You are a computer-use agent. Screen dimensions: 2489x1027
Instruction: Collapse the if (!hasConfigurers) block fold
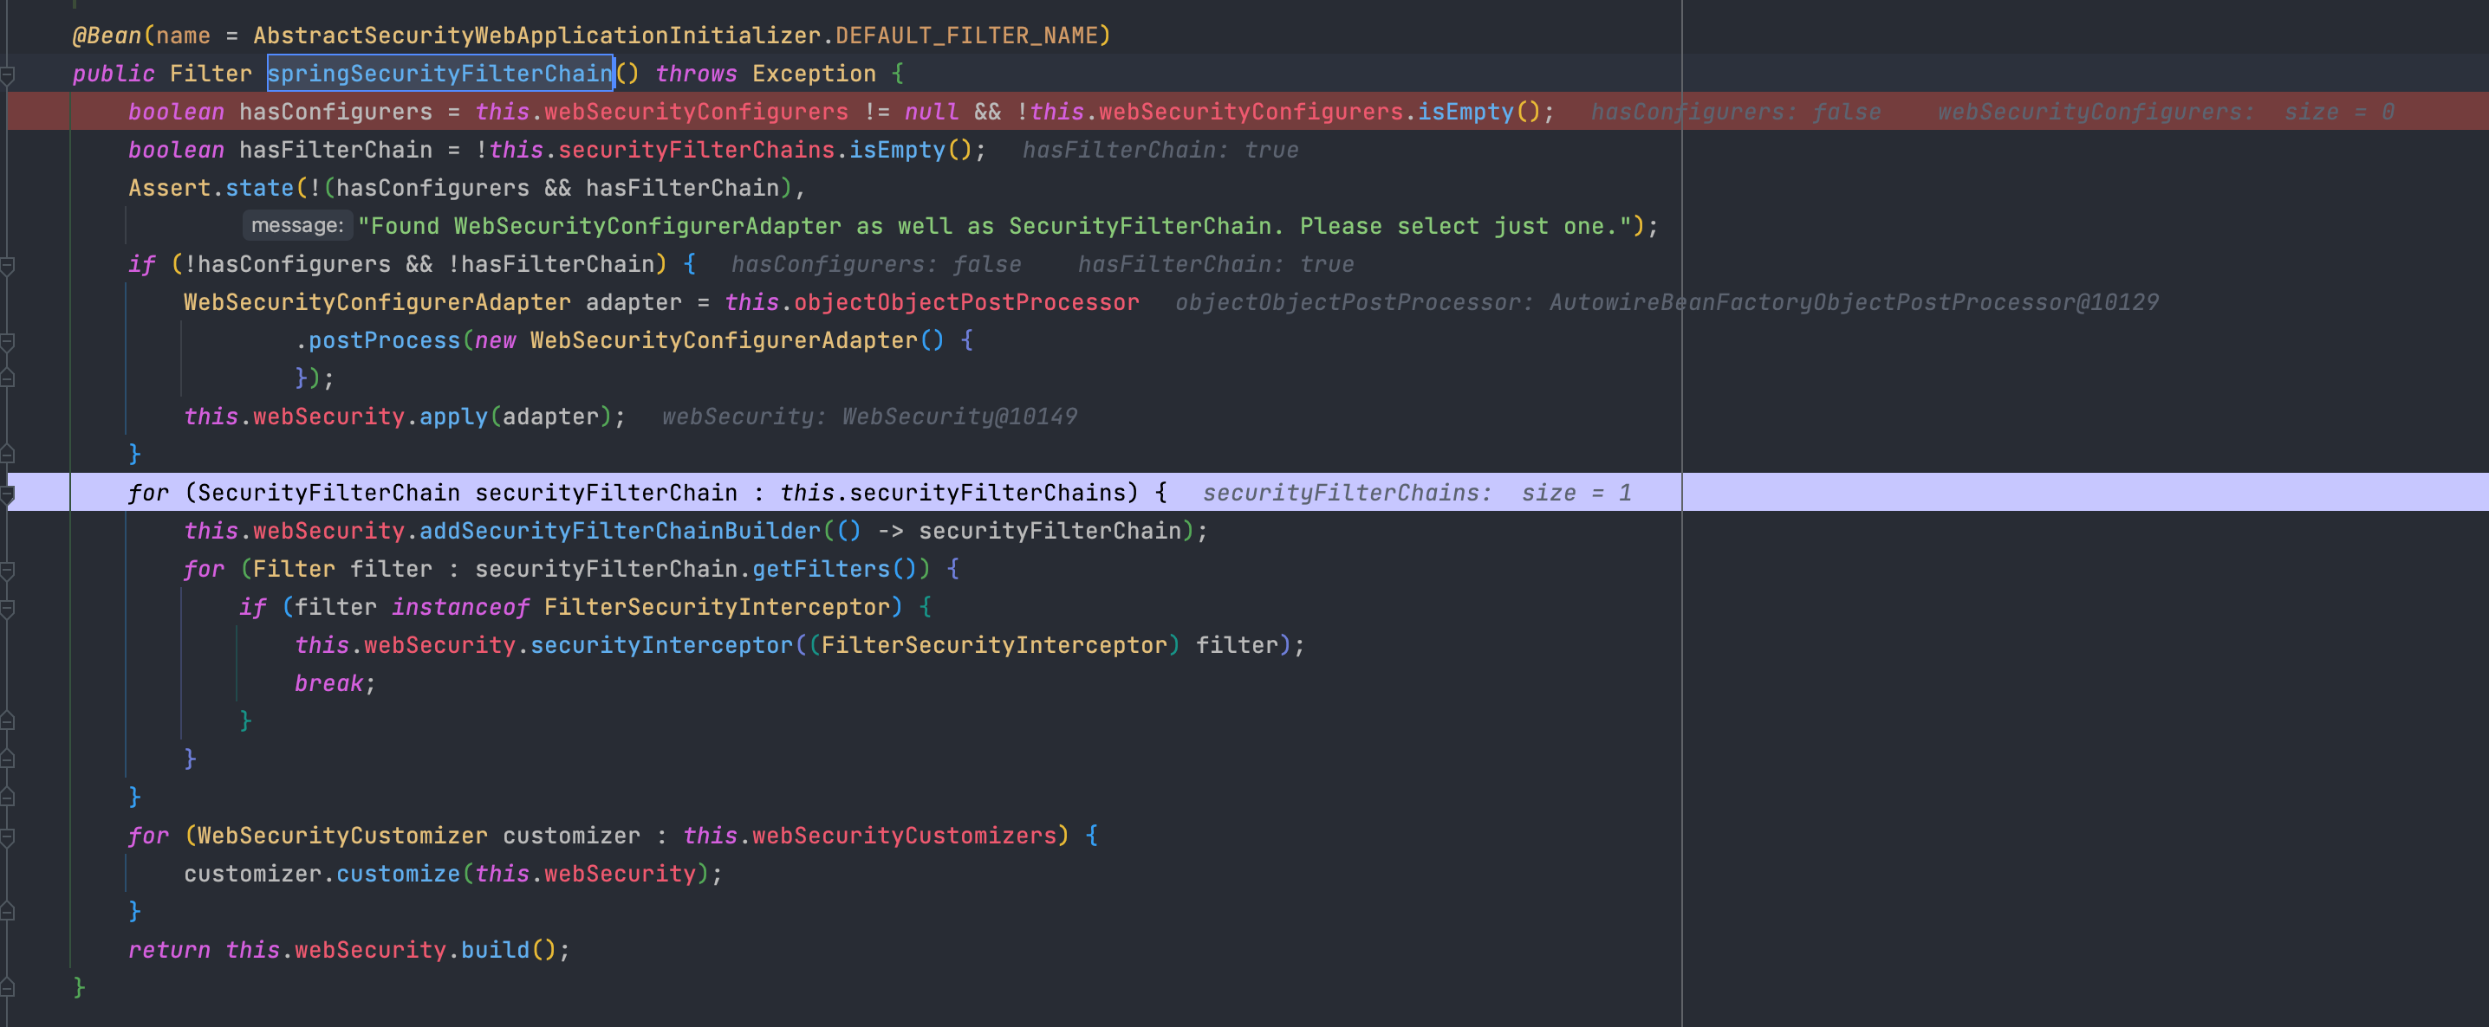pos(7,264)
